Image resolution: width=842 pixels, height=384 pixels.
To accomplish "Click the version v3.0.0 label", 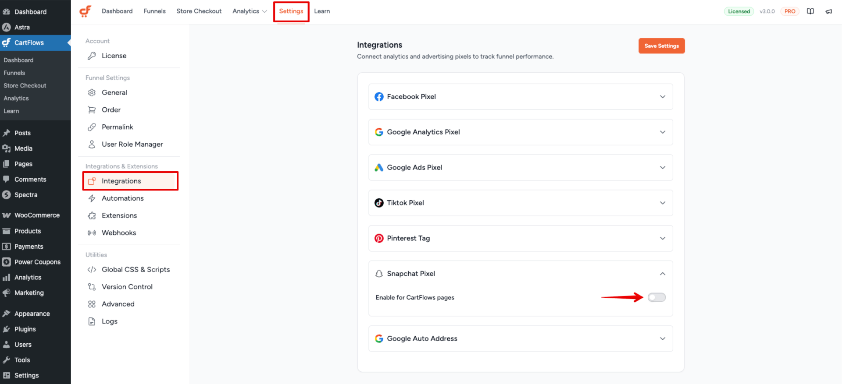I will (x=767, y=11).
